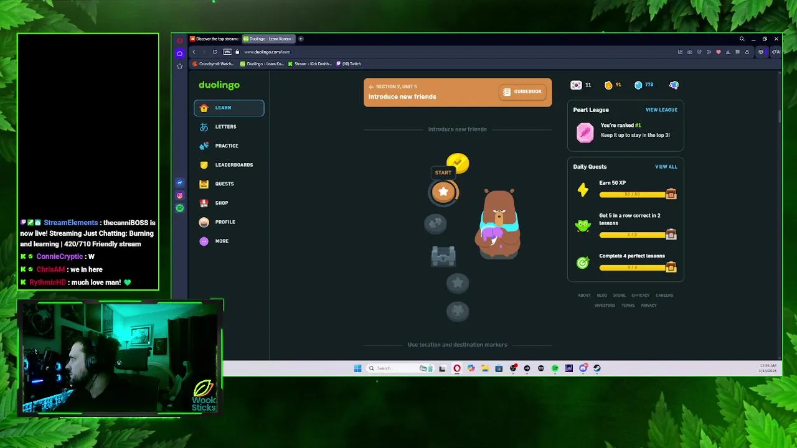797x448 pixels.
Task: Go to the Practice page
Action: point(229,146)
